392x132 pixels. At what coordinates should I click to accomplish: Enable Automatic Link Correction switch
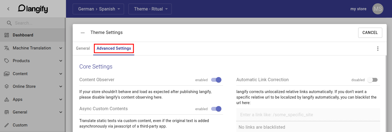coord(372,80)
